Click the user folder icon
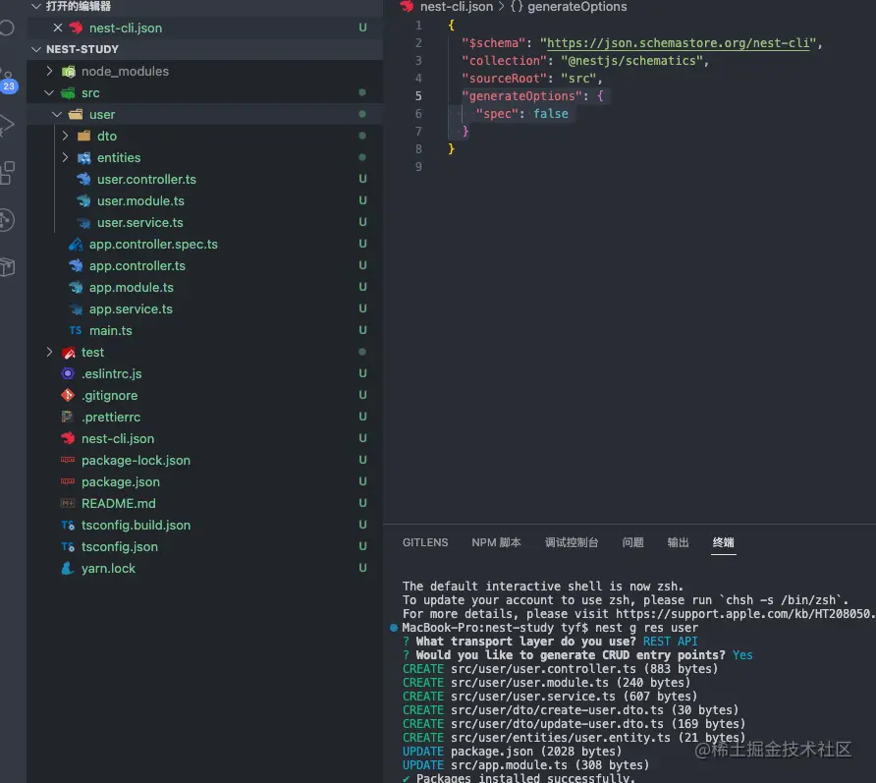Screen dimensions: 876x783 (x=76, y=115)
